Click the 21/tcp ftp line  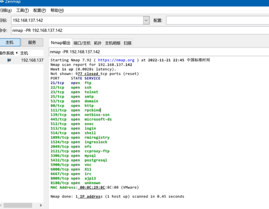coord(71,83)
